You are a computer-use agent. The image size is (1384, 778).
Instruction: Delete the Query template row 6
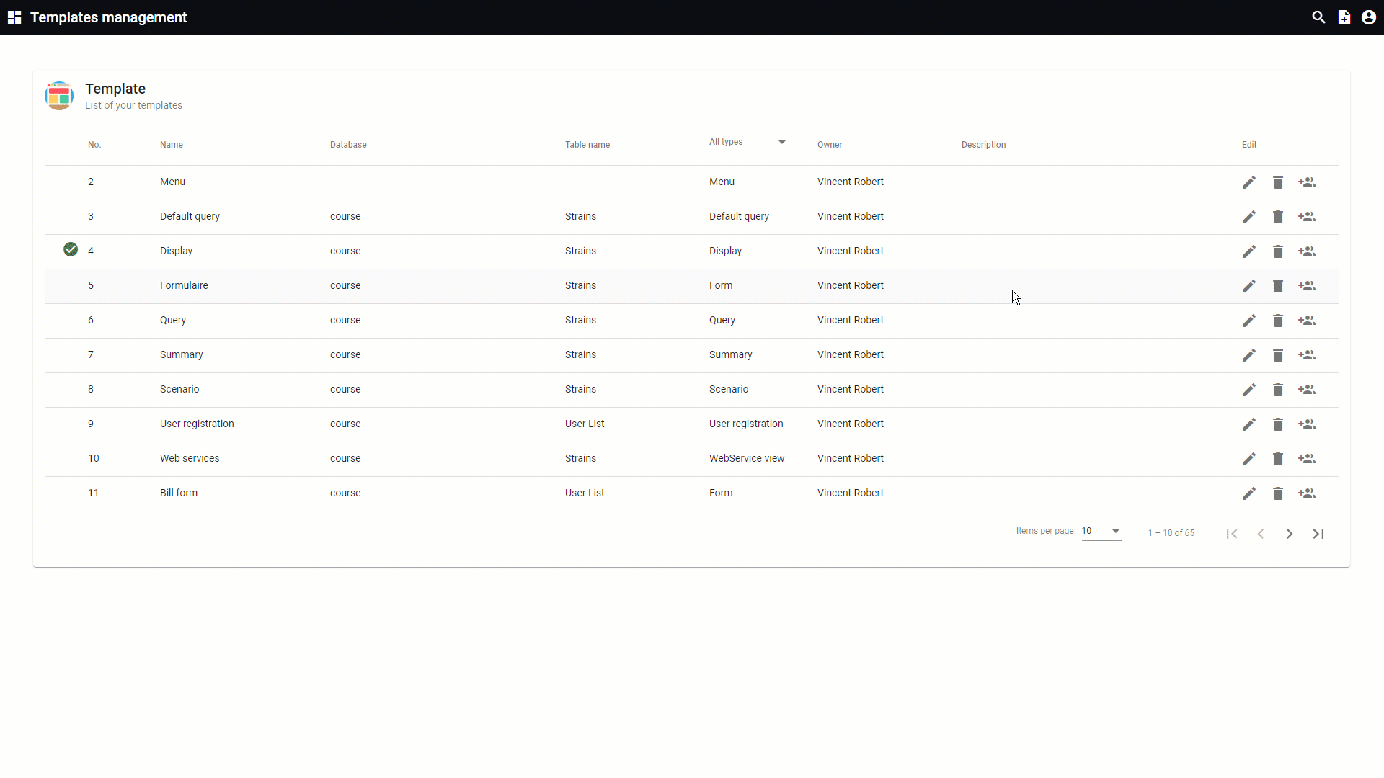point(1278,321)
